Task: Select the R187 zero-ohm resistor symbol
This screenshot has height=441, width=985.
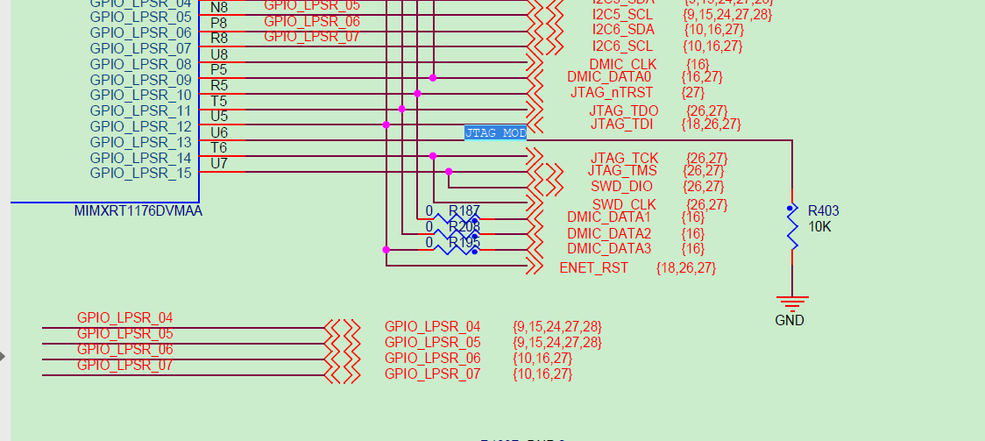Action: [x=457, y=219]
